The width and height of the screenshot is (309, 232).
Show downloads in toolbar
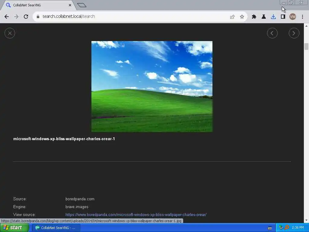click(273, 17)
